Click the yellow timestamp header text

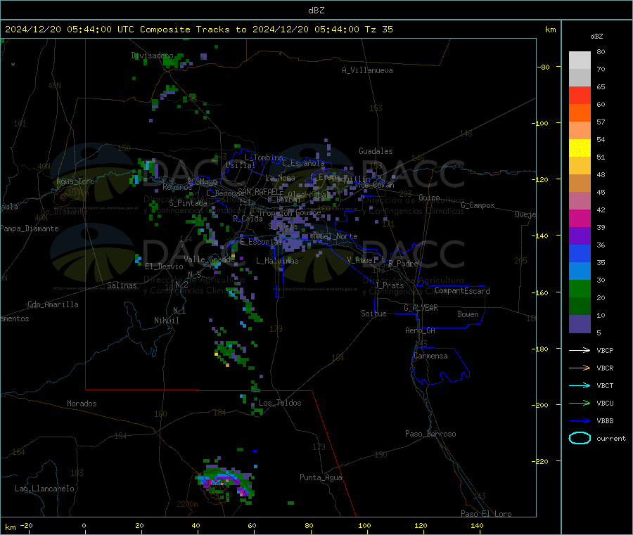click(199, 30)
